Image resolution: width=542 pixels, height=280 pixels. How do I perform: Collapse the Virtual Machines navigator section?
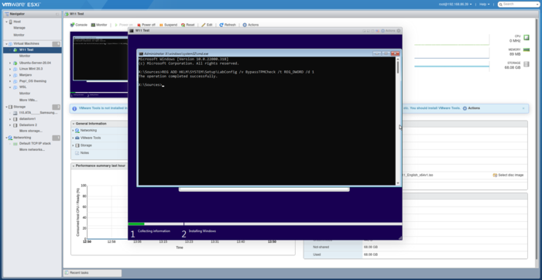(6, 44)
